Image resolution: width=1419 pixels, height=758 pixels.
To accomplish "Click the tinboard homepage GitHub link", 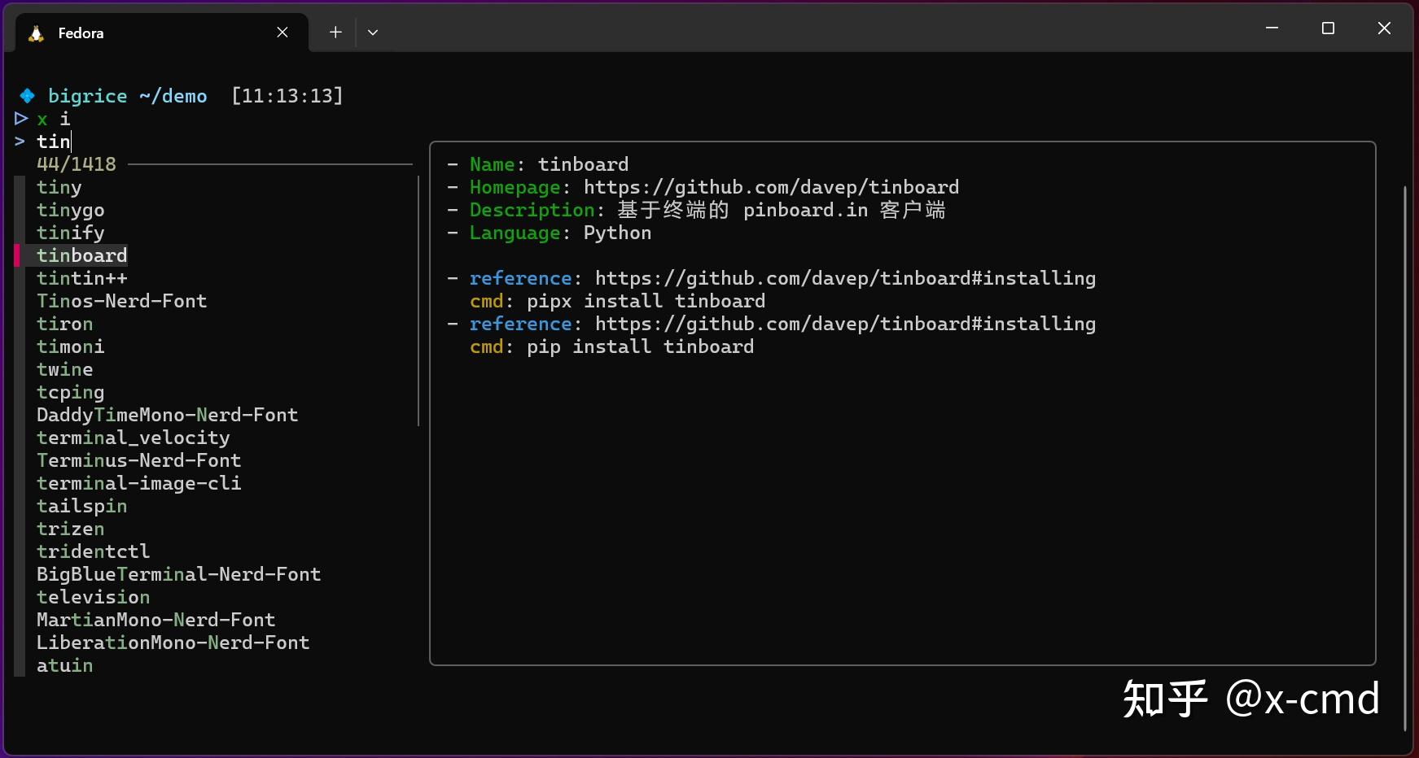I will tap(769, 187).
